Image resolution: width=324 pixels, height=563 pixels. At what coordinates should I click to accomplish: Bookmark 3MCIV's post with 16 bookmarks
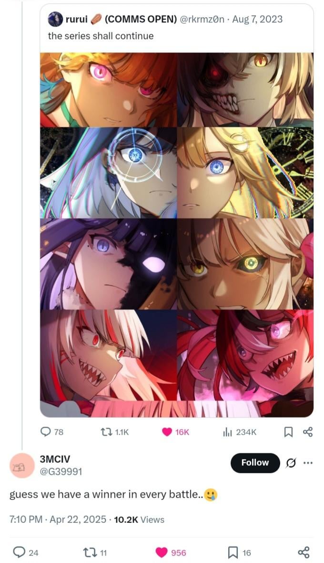239,552
